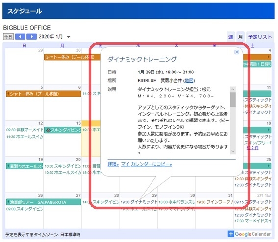Open 19:30 ホエールスイム event on 20th
The height and width of the screenshot is (242, 278).
point(63,172)
